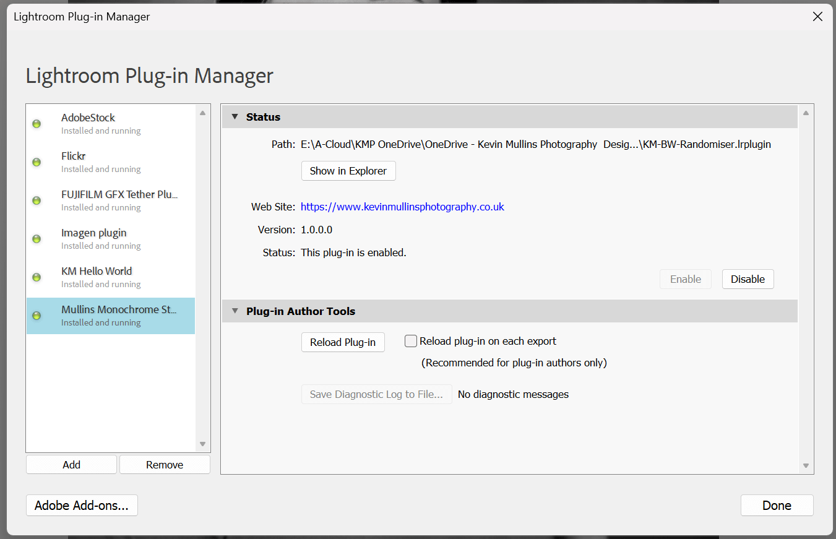Click the status icon beside KM Hello World

(37, 277)
